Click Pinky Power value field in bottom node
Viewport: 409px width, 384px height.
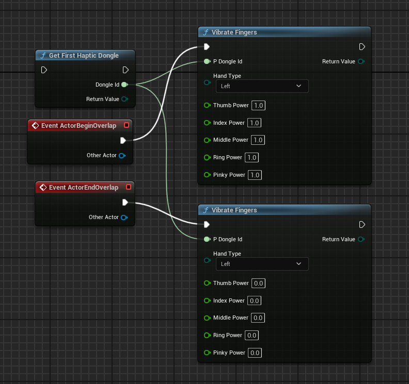[255, 353]
